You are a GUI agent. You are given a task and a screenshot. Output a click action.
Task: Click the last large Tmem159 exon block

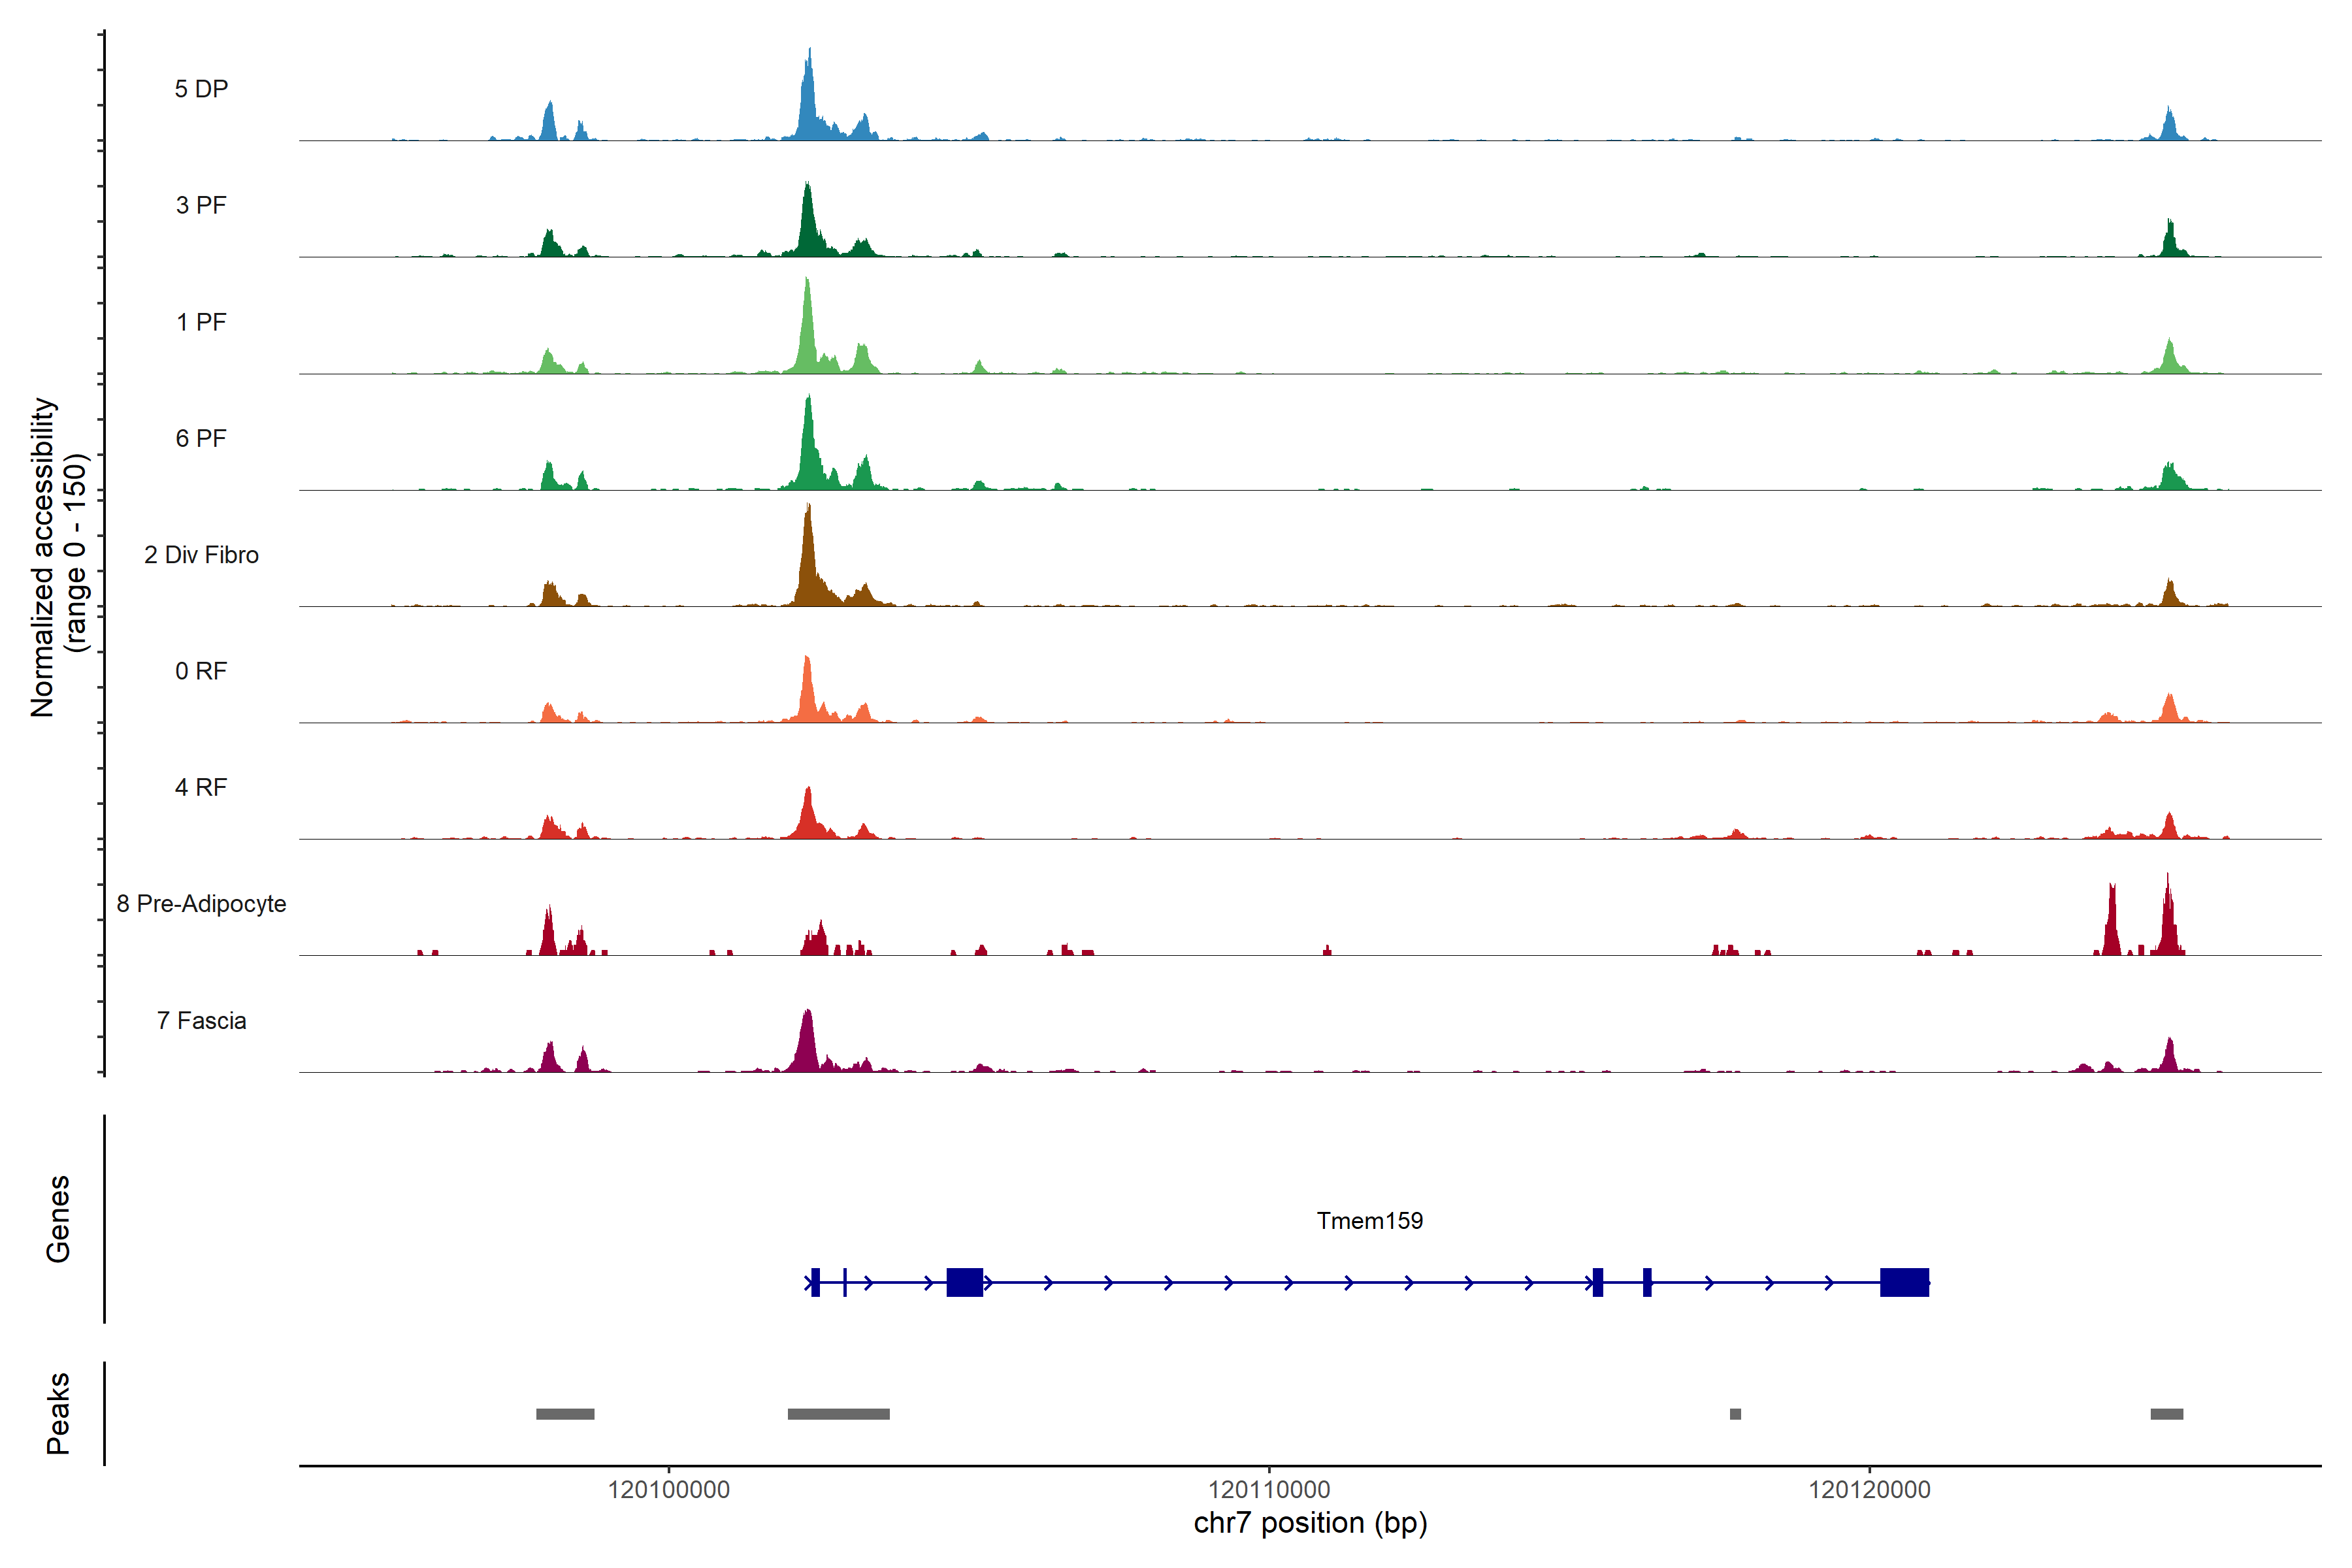[1904, 1282]
